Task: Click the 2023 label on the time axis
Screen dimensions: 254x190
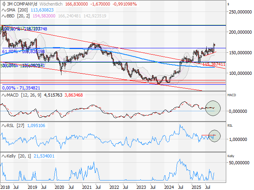Action: point(141,187)
